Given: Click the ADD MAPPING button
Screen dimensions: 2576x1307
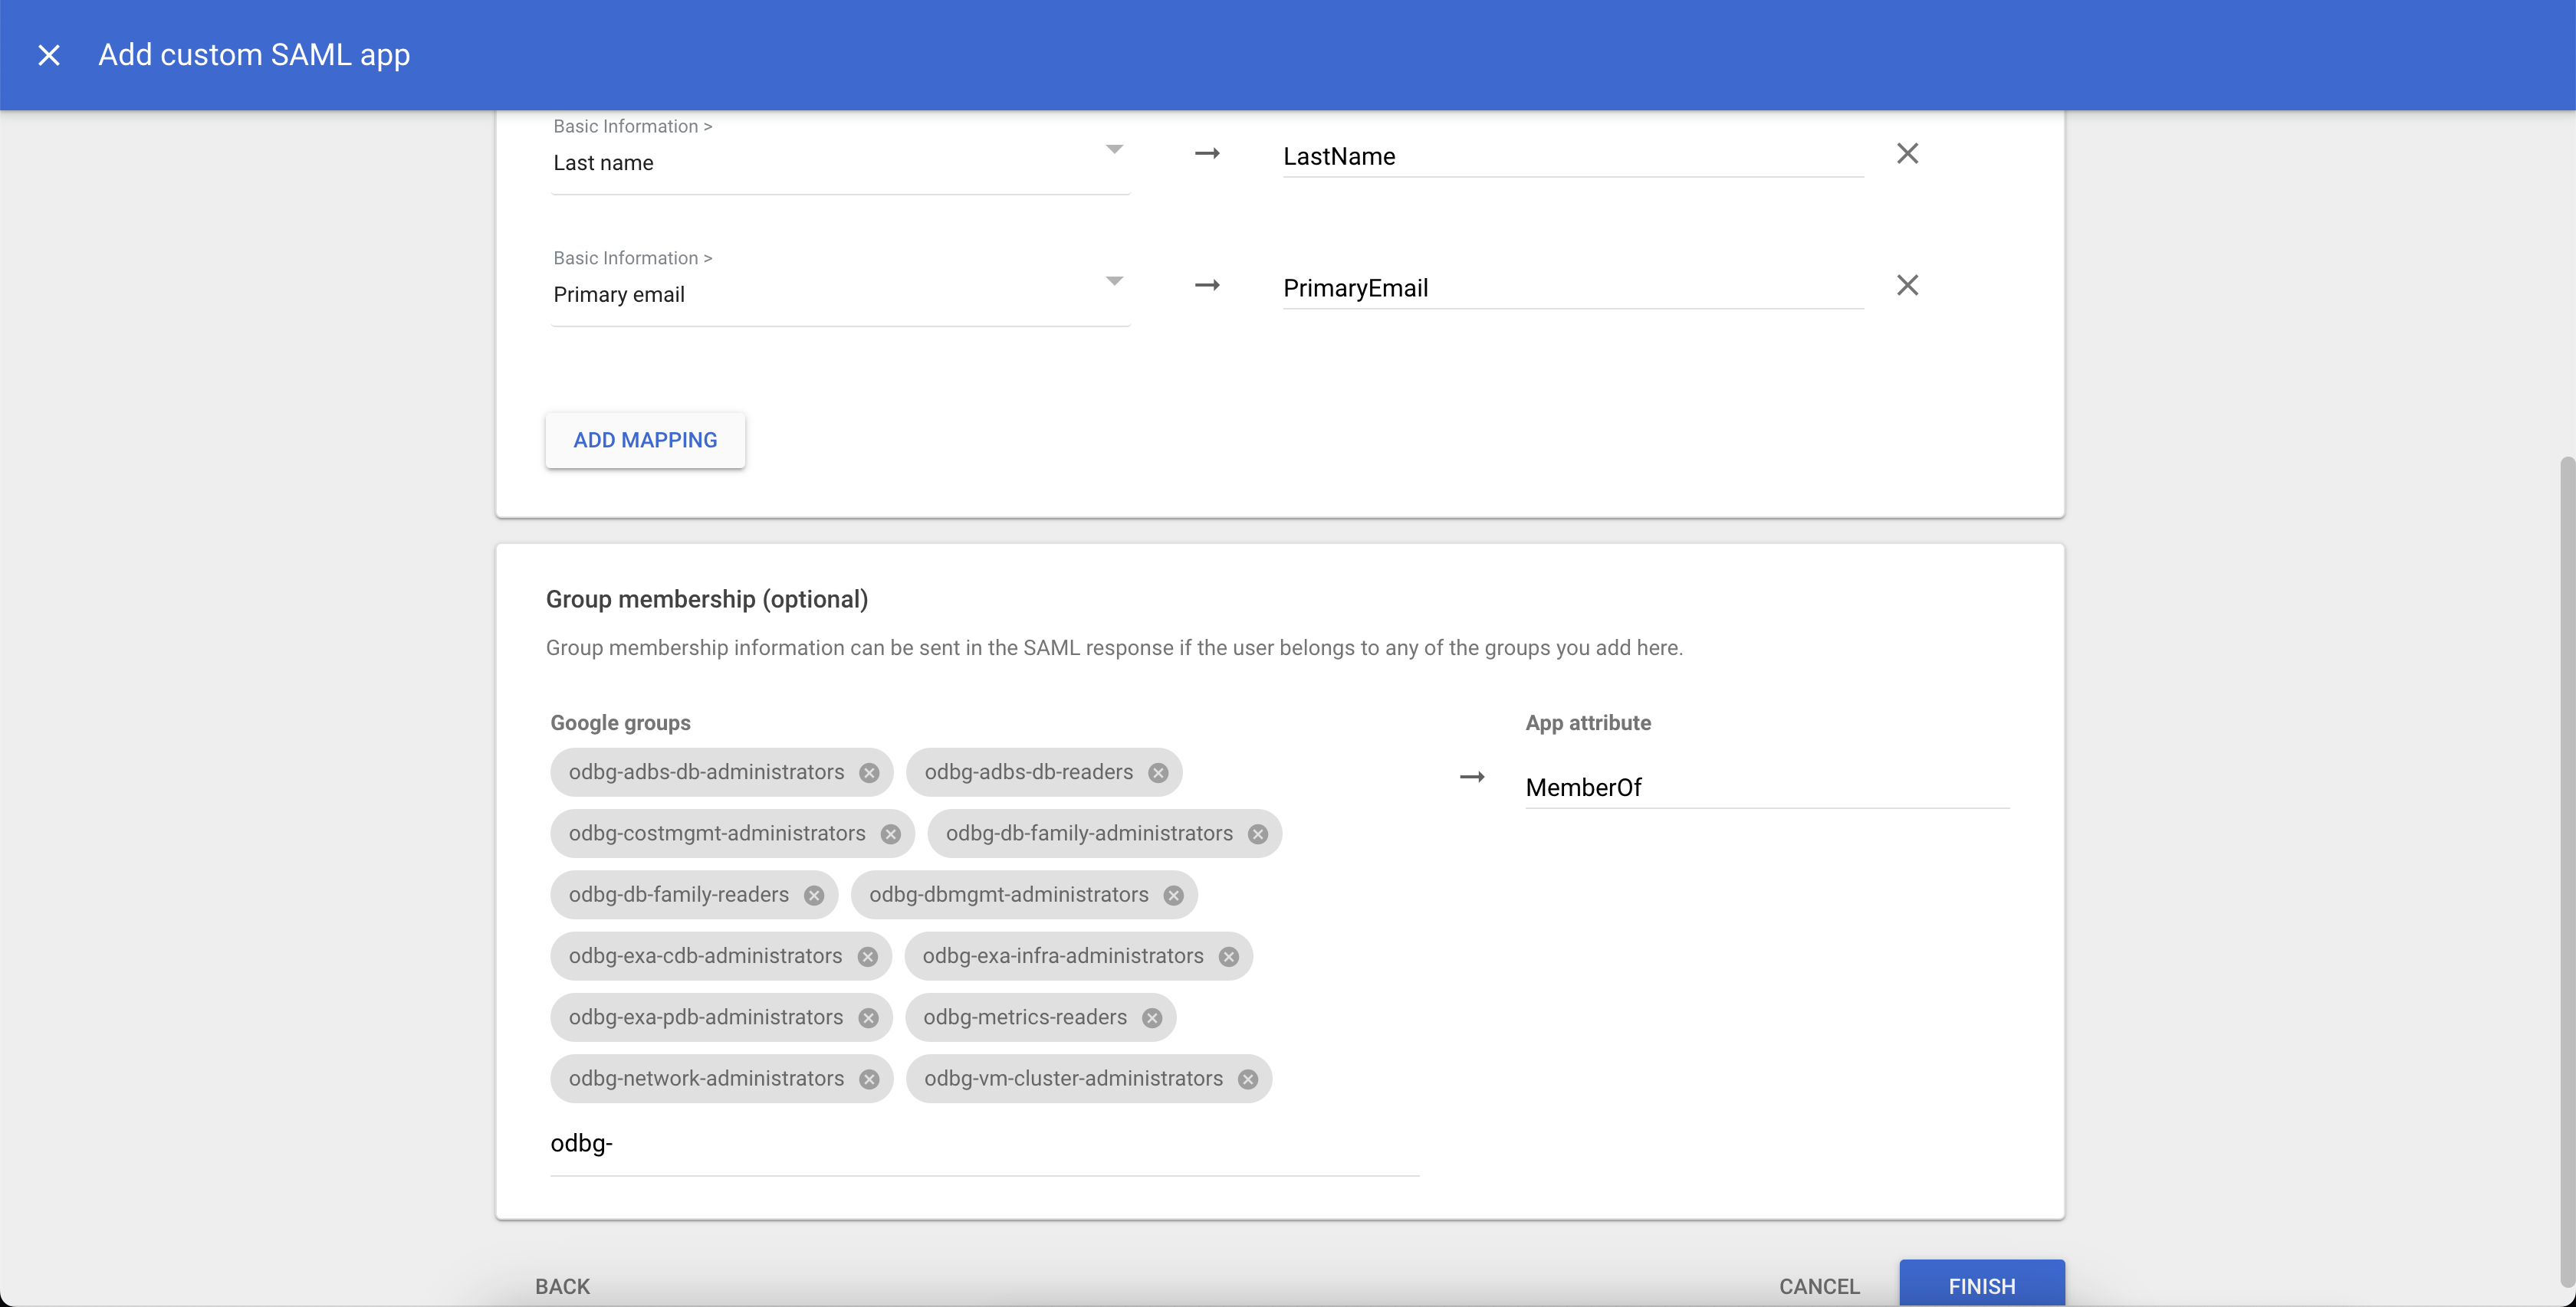Looking at the screenshot, I should pyautogui.click(x=645, y=440).
